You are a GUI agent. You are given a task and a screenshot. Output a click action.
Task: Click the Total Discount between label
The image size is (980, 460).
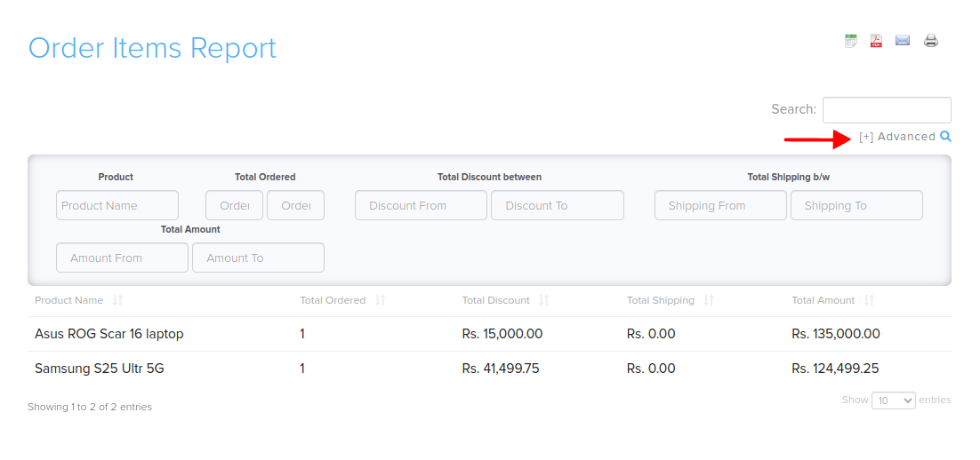coord(489,178)
